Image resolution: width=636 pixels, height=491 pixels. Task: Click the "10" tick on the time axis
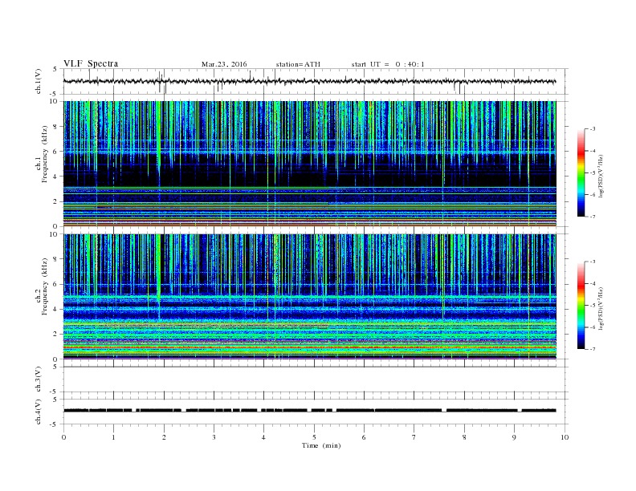coord(565,437)
